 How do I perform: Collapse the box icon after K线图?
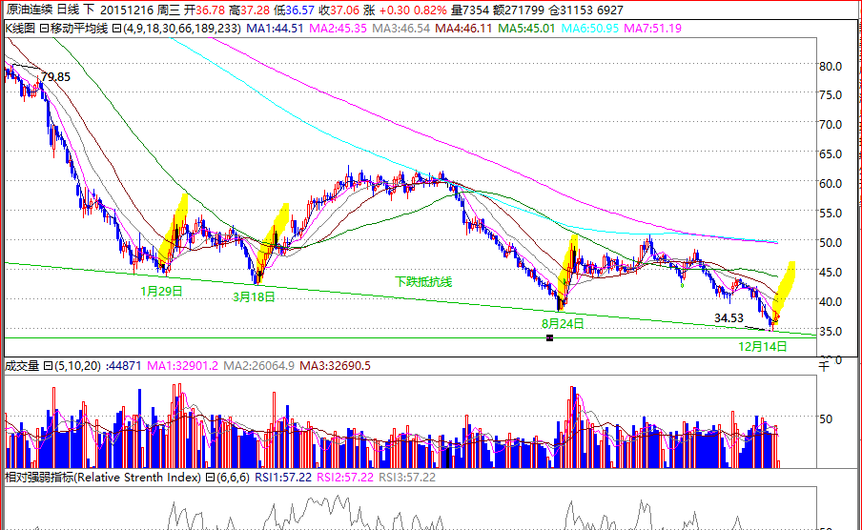point(44,29)
